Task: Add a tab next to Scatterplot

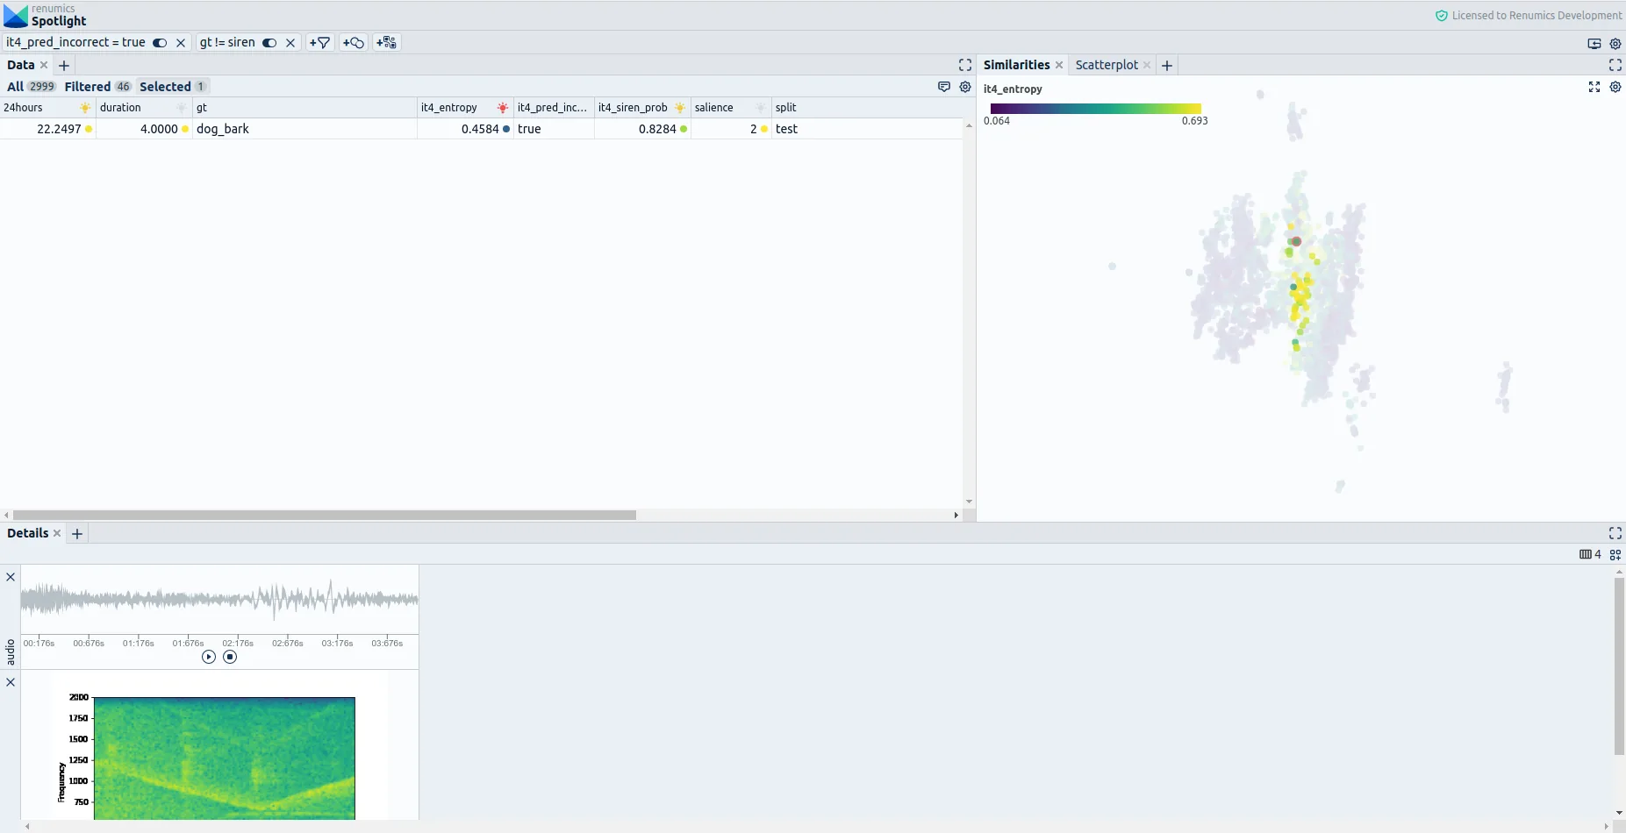Action: click(1167, 66)
